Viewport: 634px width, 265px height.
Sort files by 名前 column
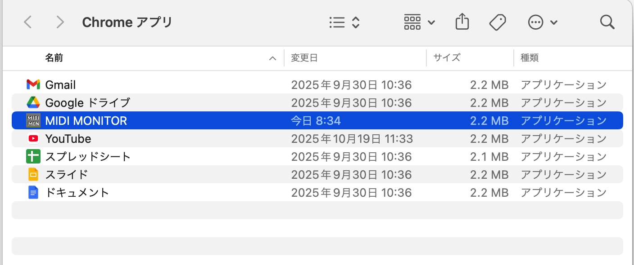[54, 58]
